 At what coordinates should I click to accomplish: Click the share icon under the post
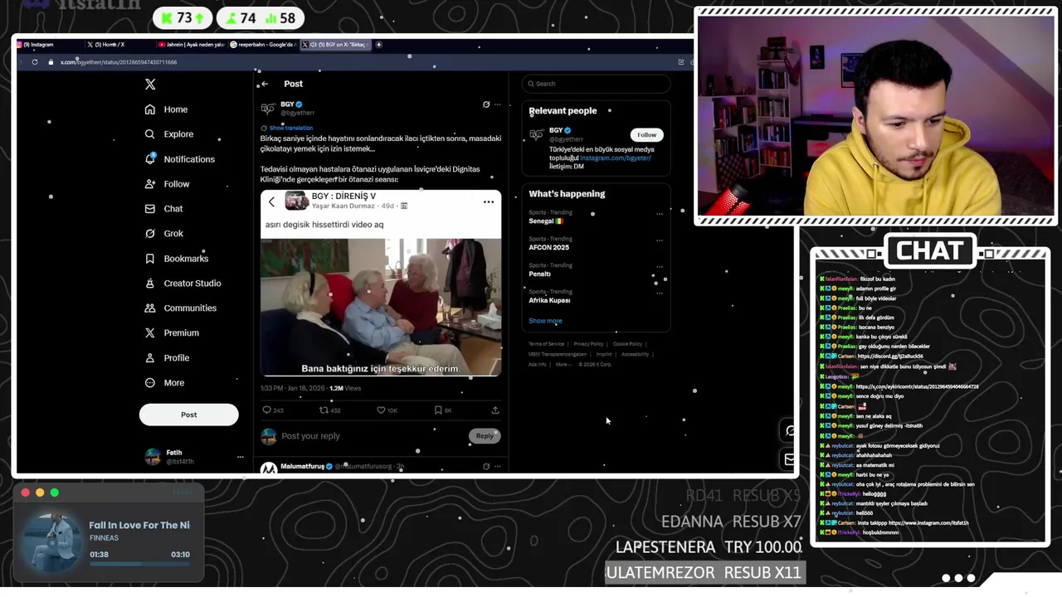(495, 410)
